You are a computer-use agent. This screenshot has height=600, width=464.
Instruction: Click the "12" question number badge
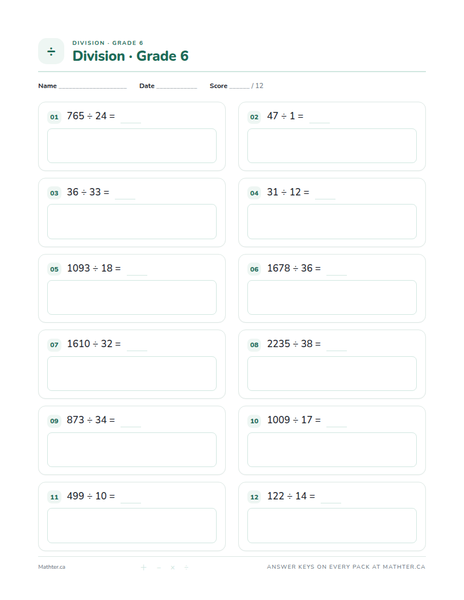254,498
